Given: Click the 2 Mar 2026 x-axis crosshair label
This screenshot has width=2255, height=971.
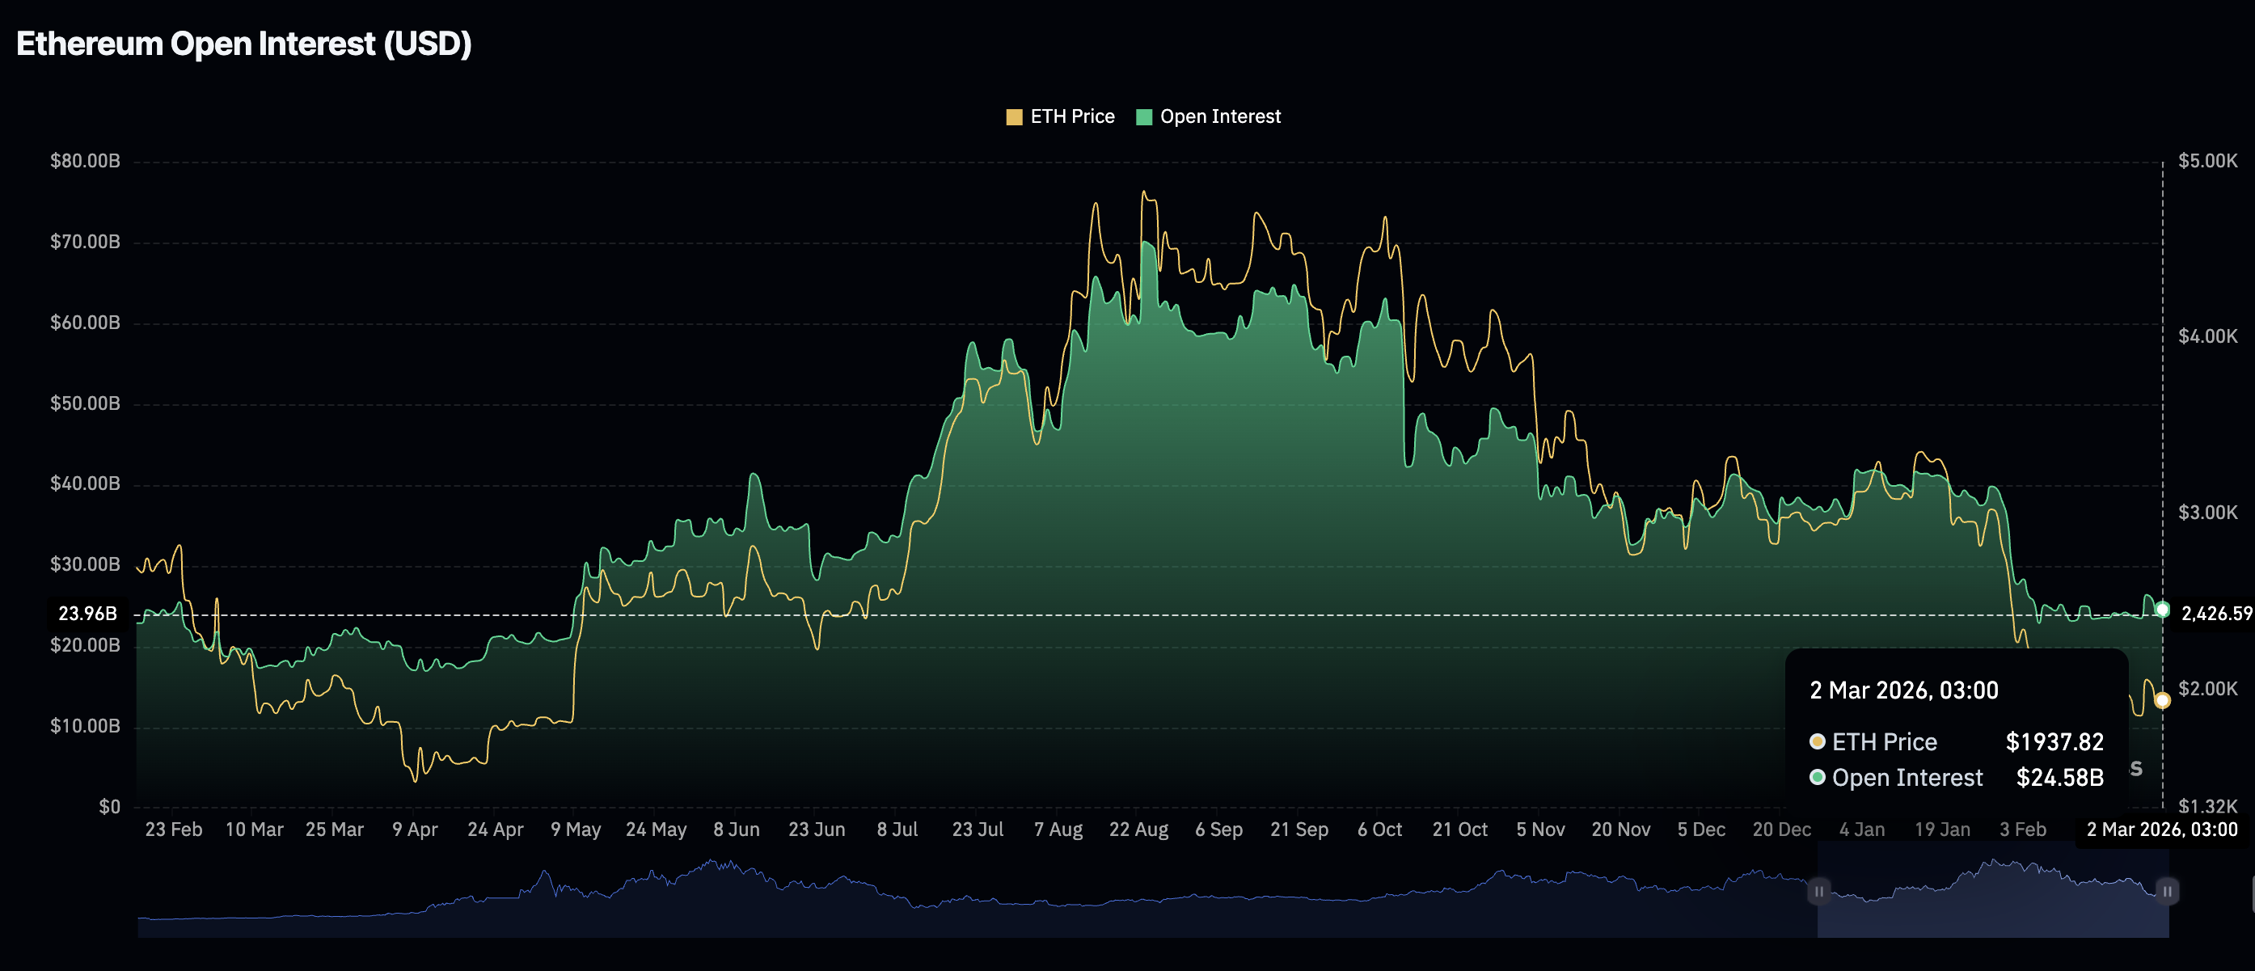Looking at the screenshot, I should point(2161,830).
